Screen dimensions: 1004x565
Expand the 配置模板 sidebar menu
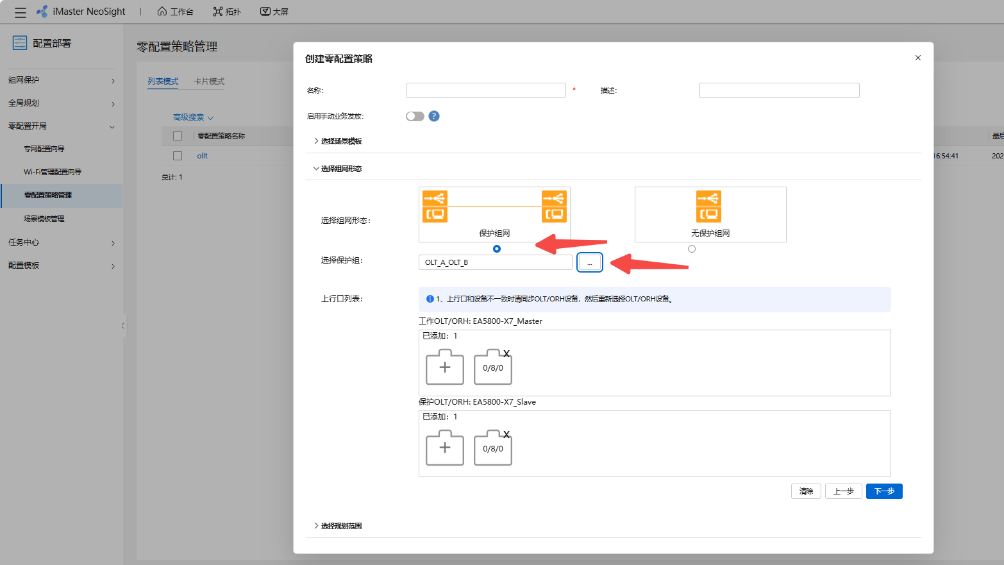(x=62, y=266)
